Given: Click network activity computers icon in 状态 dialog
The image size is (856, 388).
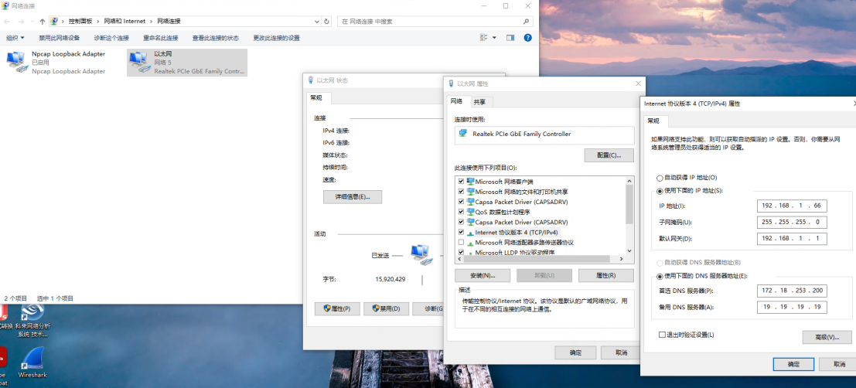Looking at the screenshot, I should pos(421,255).
